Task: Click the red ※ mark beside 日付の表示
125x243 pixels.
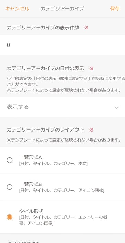Action: [91, 68]
